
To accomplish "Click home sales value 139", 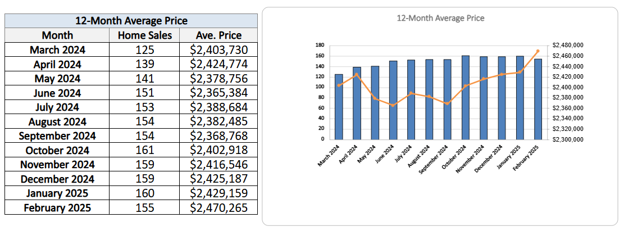I will (x=145, y=64).
